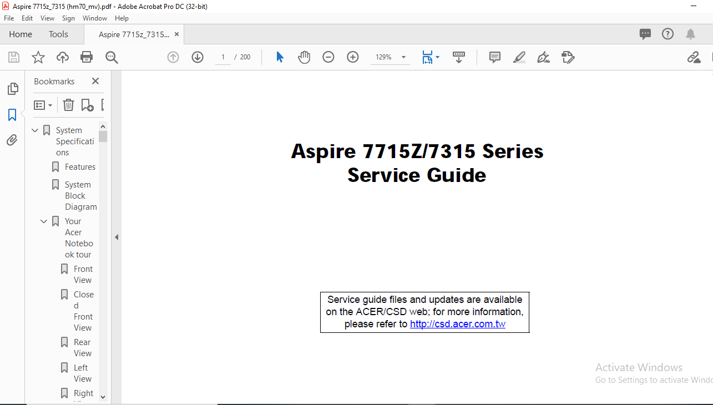The width and height of the screenshot is (713, 405).
Task: Switch to the Tools tab
Action: 58,34
